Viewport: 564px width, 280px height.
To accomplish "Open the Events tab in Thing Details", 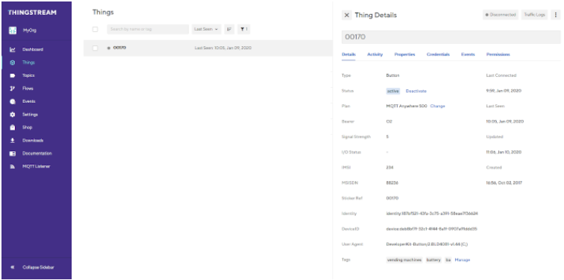I will [468, 54].
